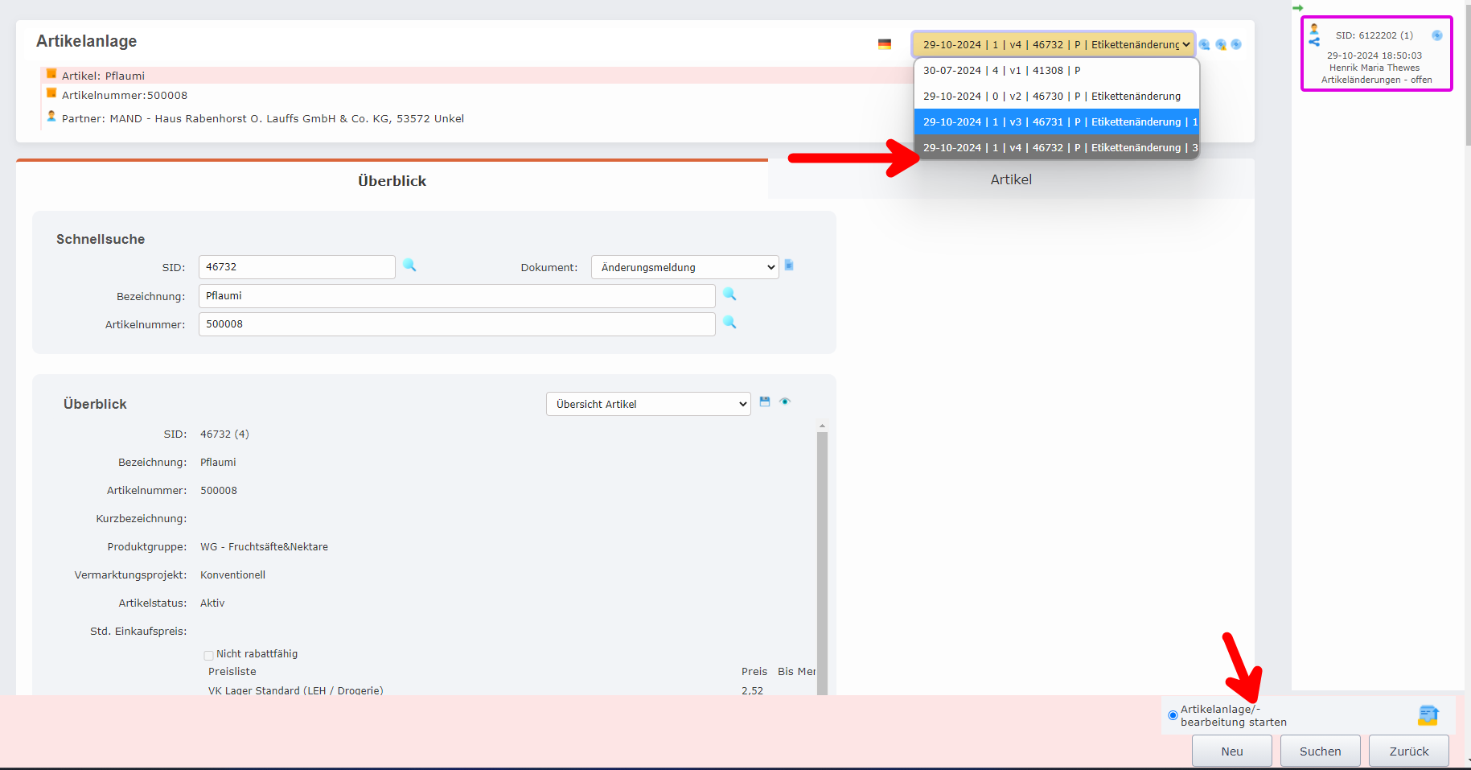Click the inbox upload icon near Artikelanlage option
The height and width of the screenshot is (770, 1471).
[1428, 714]
